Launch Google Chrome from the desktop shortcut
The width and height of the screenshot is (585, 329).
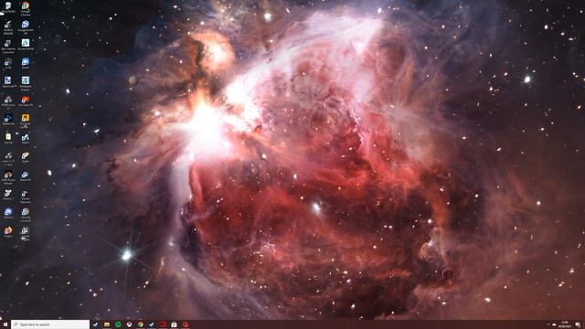click(26, 8)
